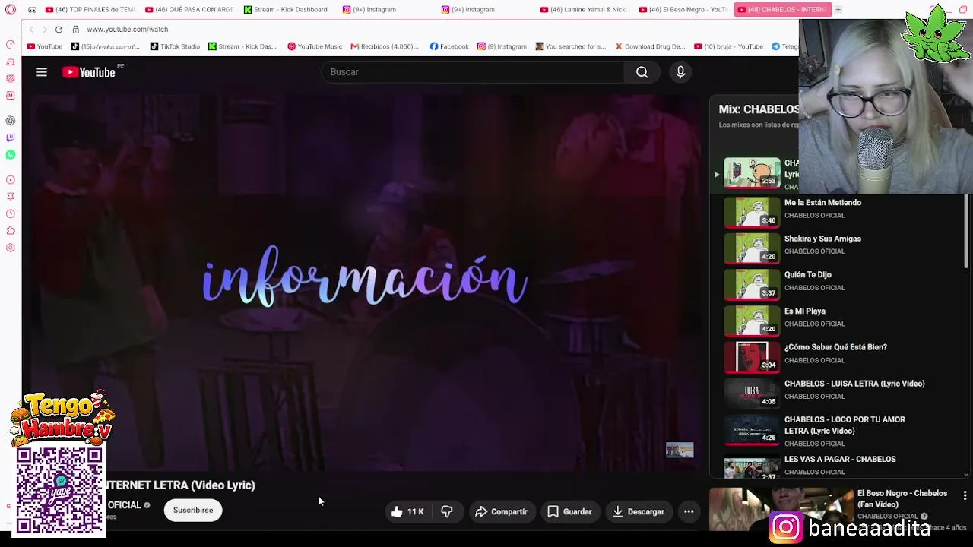Select LES VAS A PAGAR title

(840, 460)
